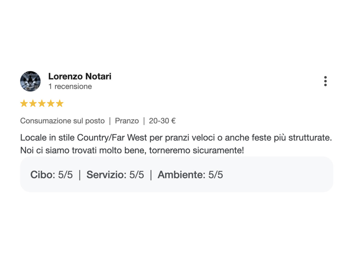Select the fourth yellow rating star

pos(51,103)
